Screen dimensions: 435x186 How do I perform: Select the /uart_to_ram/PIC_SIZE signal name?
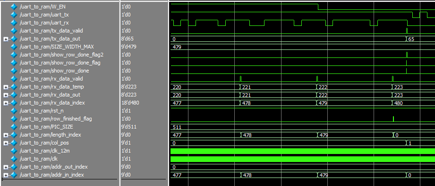pyautogui.click(x=46, y=127)
